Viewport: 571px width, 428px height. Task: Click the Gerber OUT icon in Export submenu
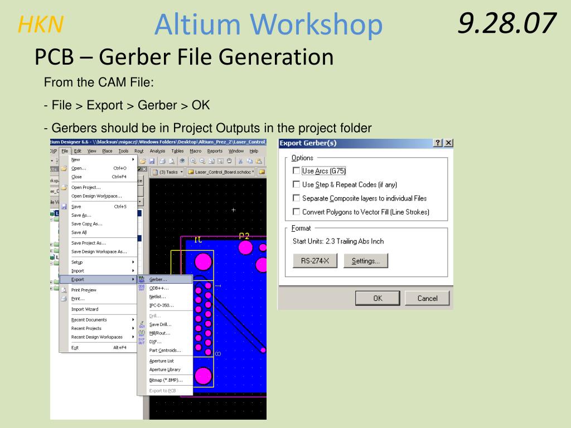142,280
